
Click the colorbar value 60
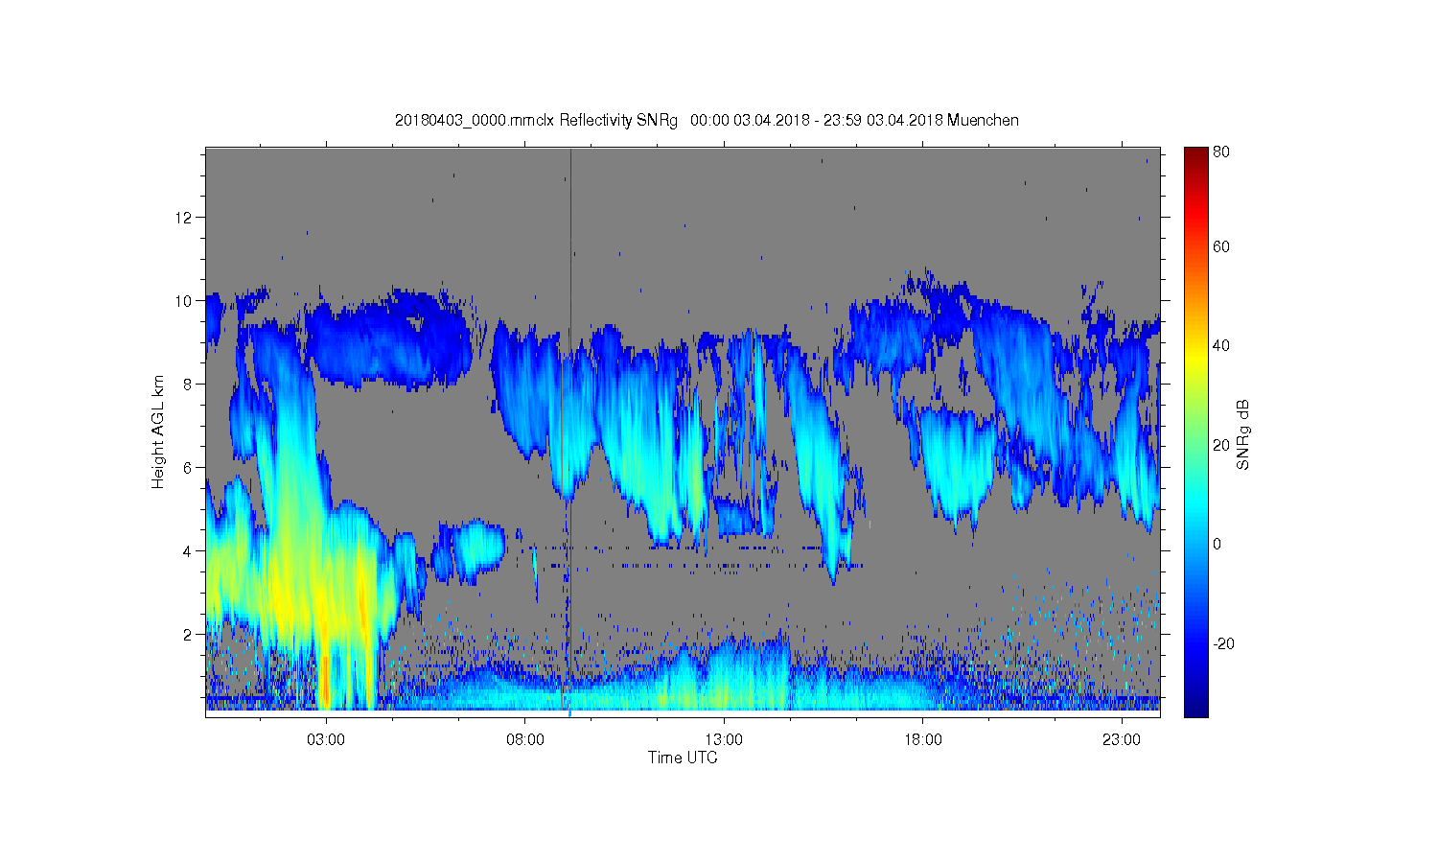1221,246
